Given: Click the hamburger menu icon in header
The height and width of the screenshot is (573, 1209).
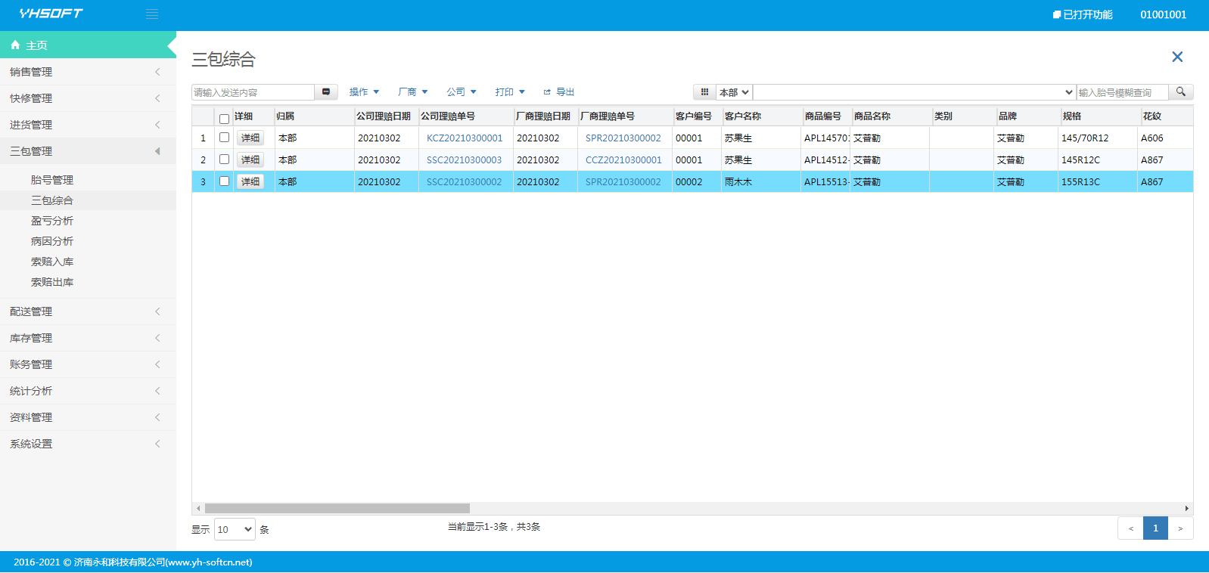Looking at the screenshot, I should point(152,14).
